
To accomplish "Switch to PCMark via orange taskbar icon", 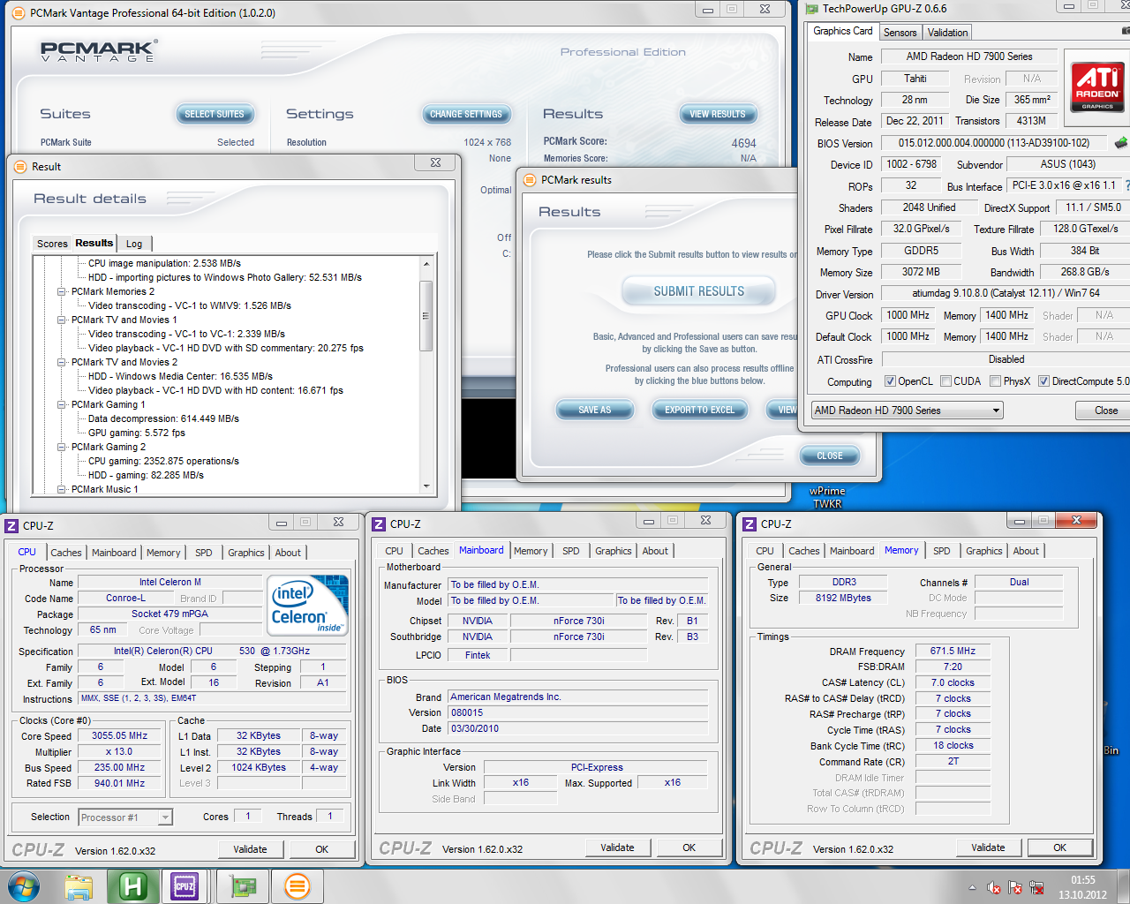I will (298, 886).
